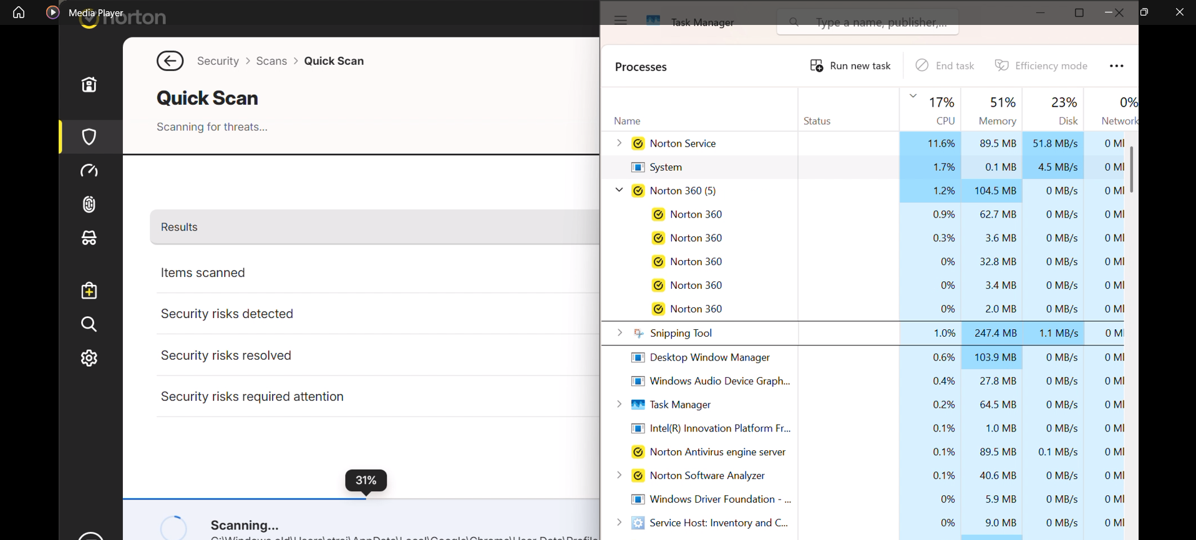Open the Scans breadcrumb link in Norton
This screenshot has height=540, width=1196.
coord(271,61)
